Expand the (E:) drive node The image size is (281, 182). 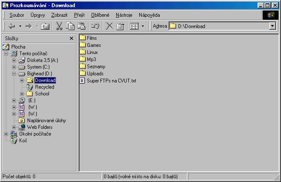coord(14,100)
